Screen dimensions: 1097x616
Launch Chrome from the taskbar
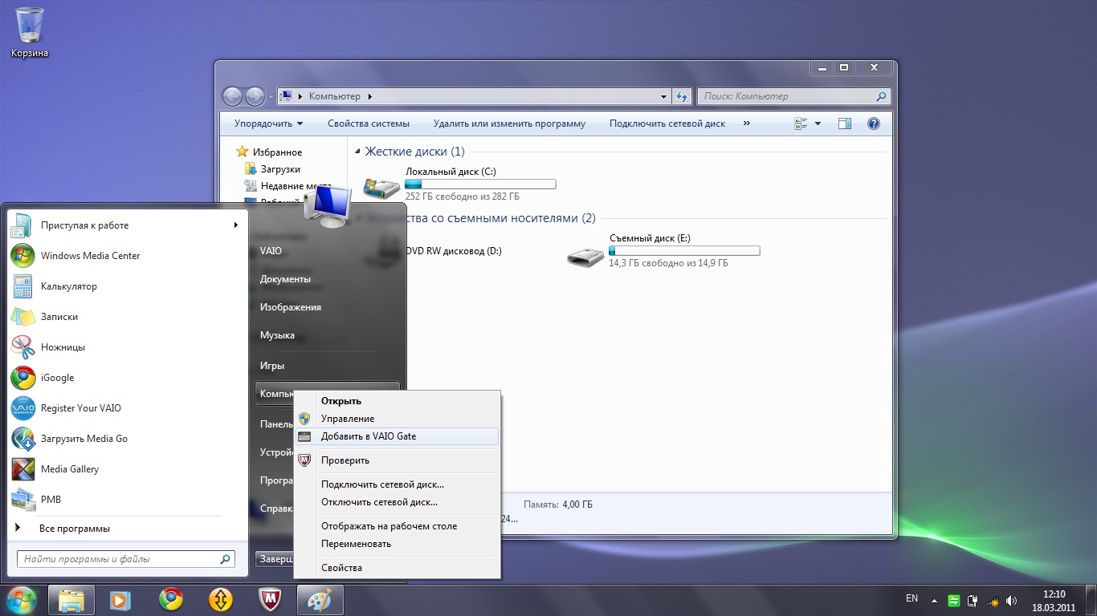(x=170, y=600)
